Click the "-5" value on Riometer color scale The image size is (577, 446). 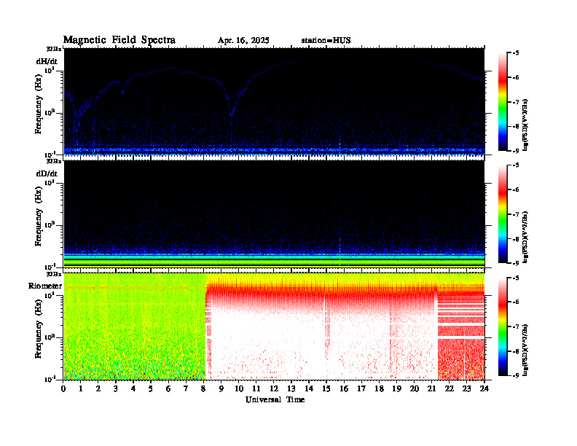516,278
